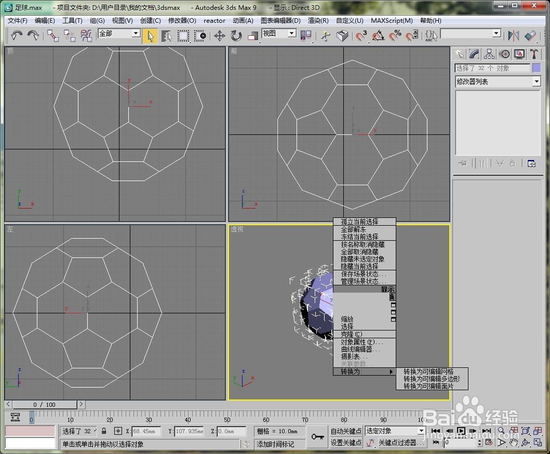Click the Mirror tool icon

(514, 36)
